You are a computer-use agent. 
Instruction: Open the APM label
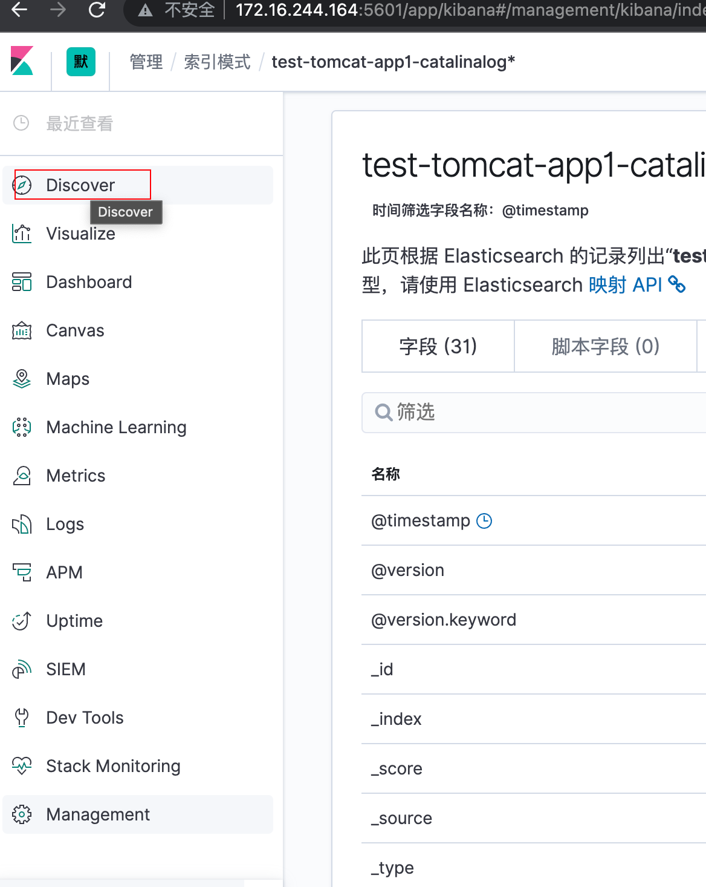click(x=65, y=572)
